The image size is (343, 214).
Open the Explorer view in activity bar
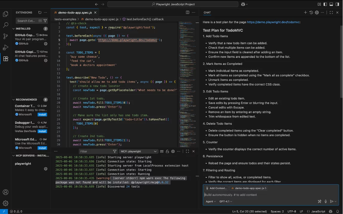(5, 14)
